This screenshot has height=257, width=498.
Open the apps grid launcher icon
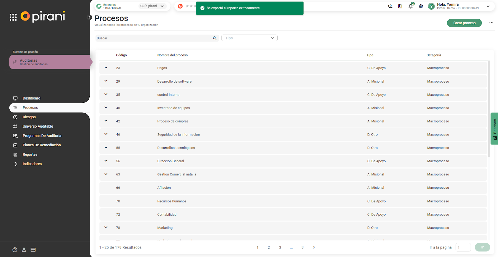pos(13,17)
